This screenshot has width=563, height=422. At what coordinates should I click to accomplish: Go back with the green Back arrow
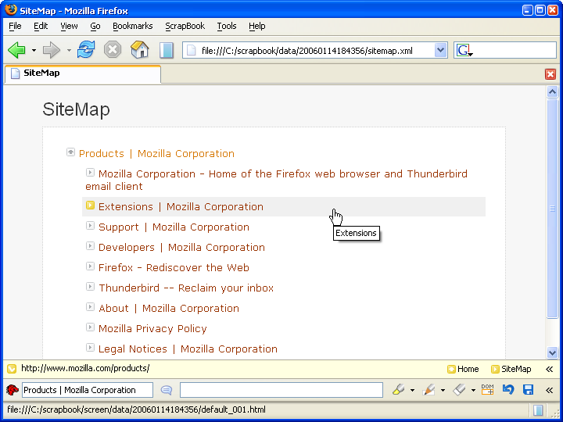click(16, 50)
